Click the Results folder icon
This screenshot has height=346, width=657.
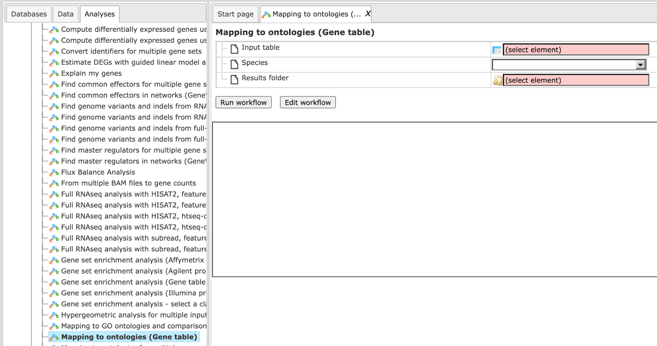(497, 80)
